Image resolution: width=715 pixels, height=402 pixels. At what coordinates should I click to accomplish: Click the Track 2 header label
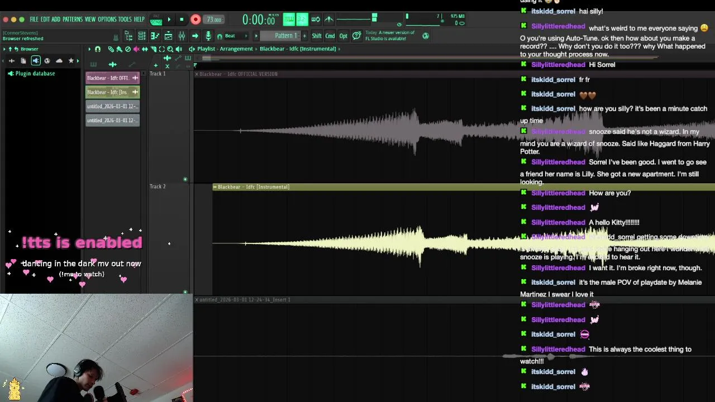pyautogui.click(x=158, y=186)
